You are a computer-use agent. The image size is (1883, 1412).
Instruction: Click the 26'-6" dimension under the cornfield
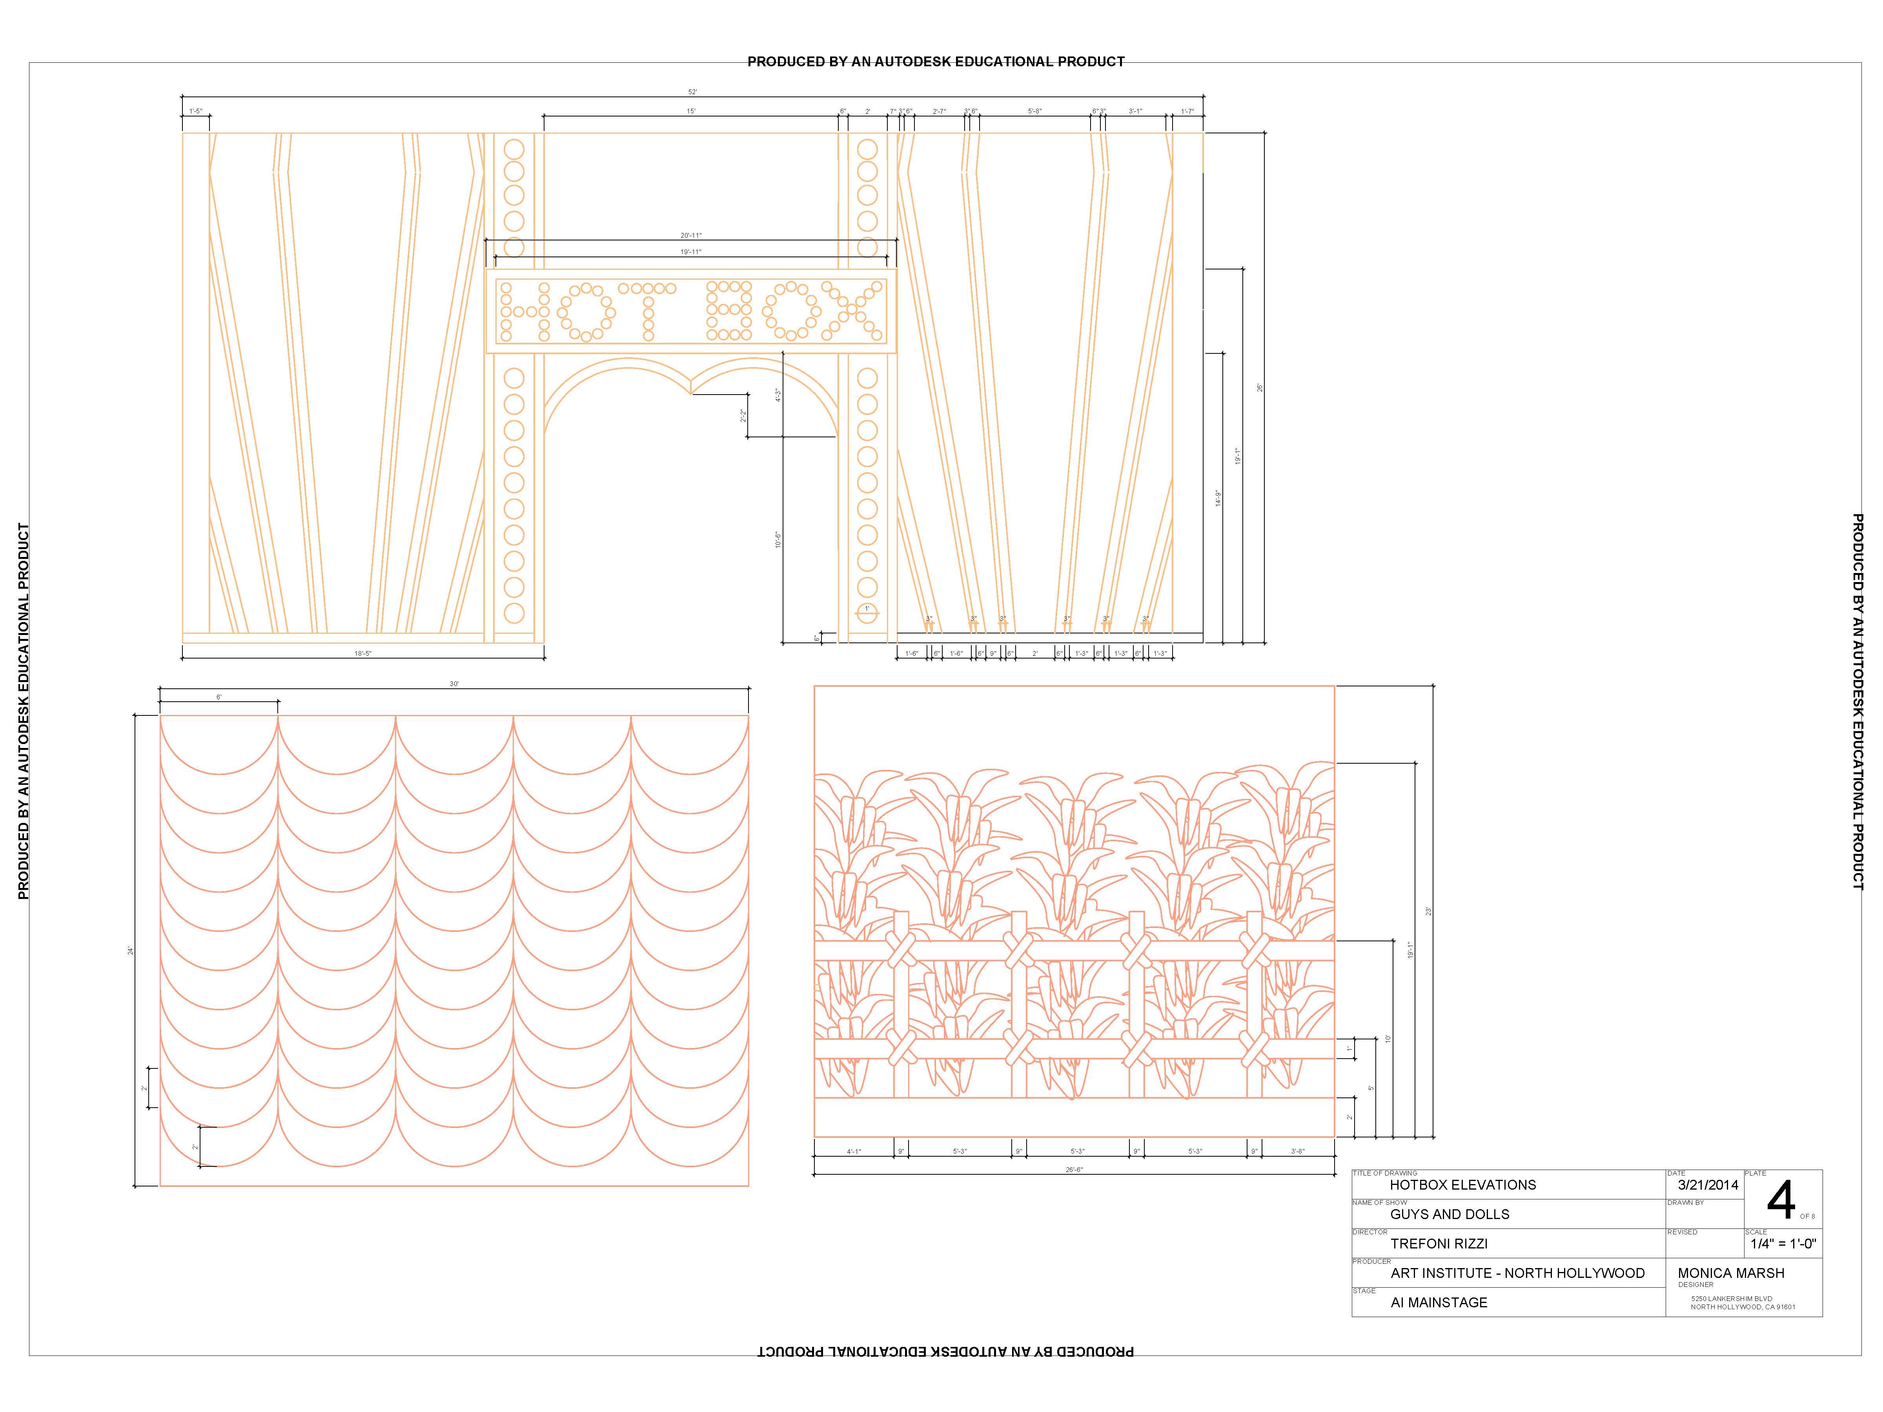point(1074,1170)
